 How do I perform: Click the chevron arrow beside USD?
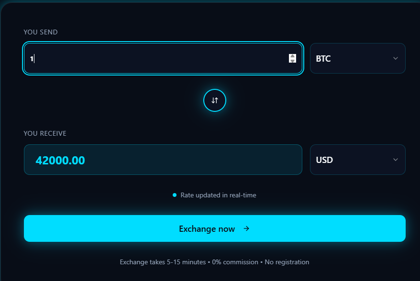pos(395,160)
